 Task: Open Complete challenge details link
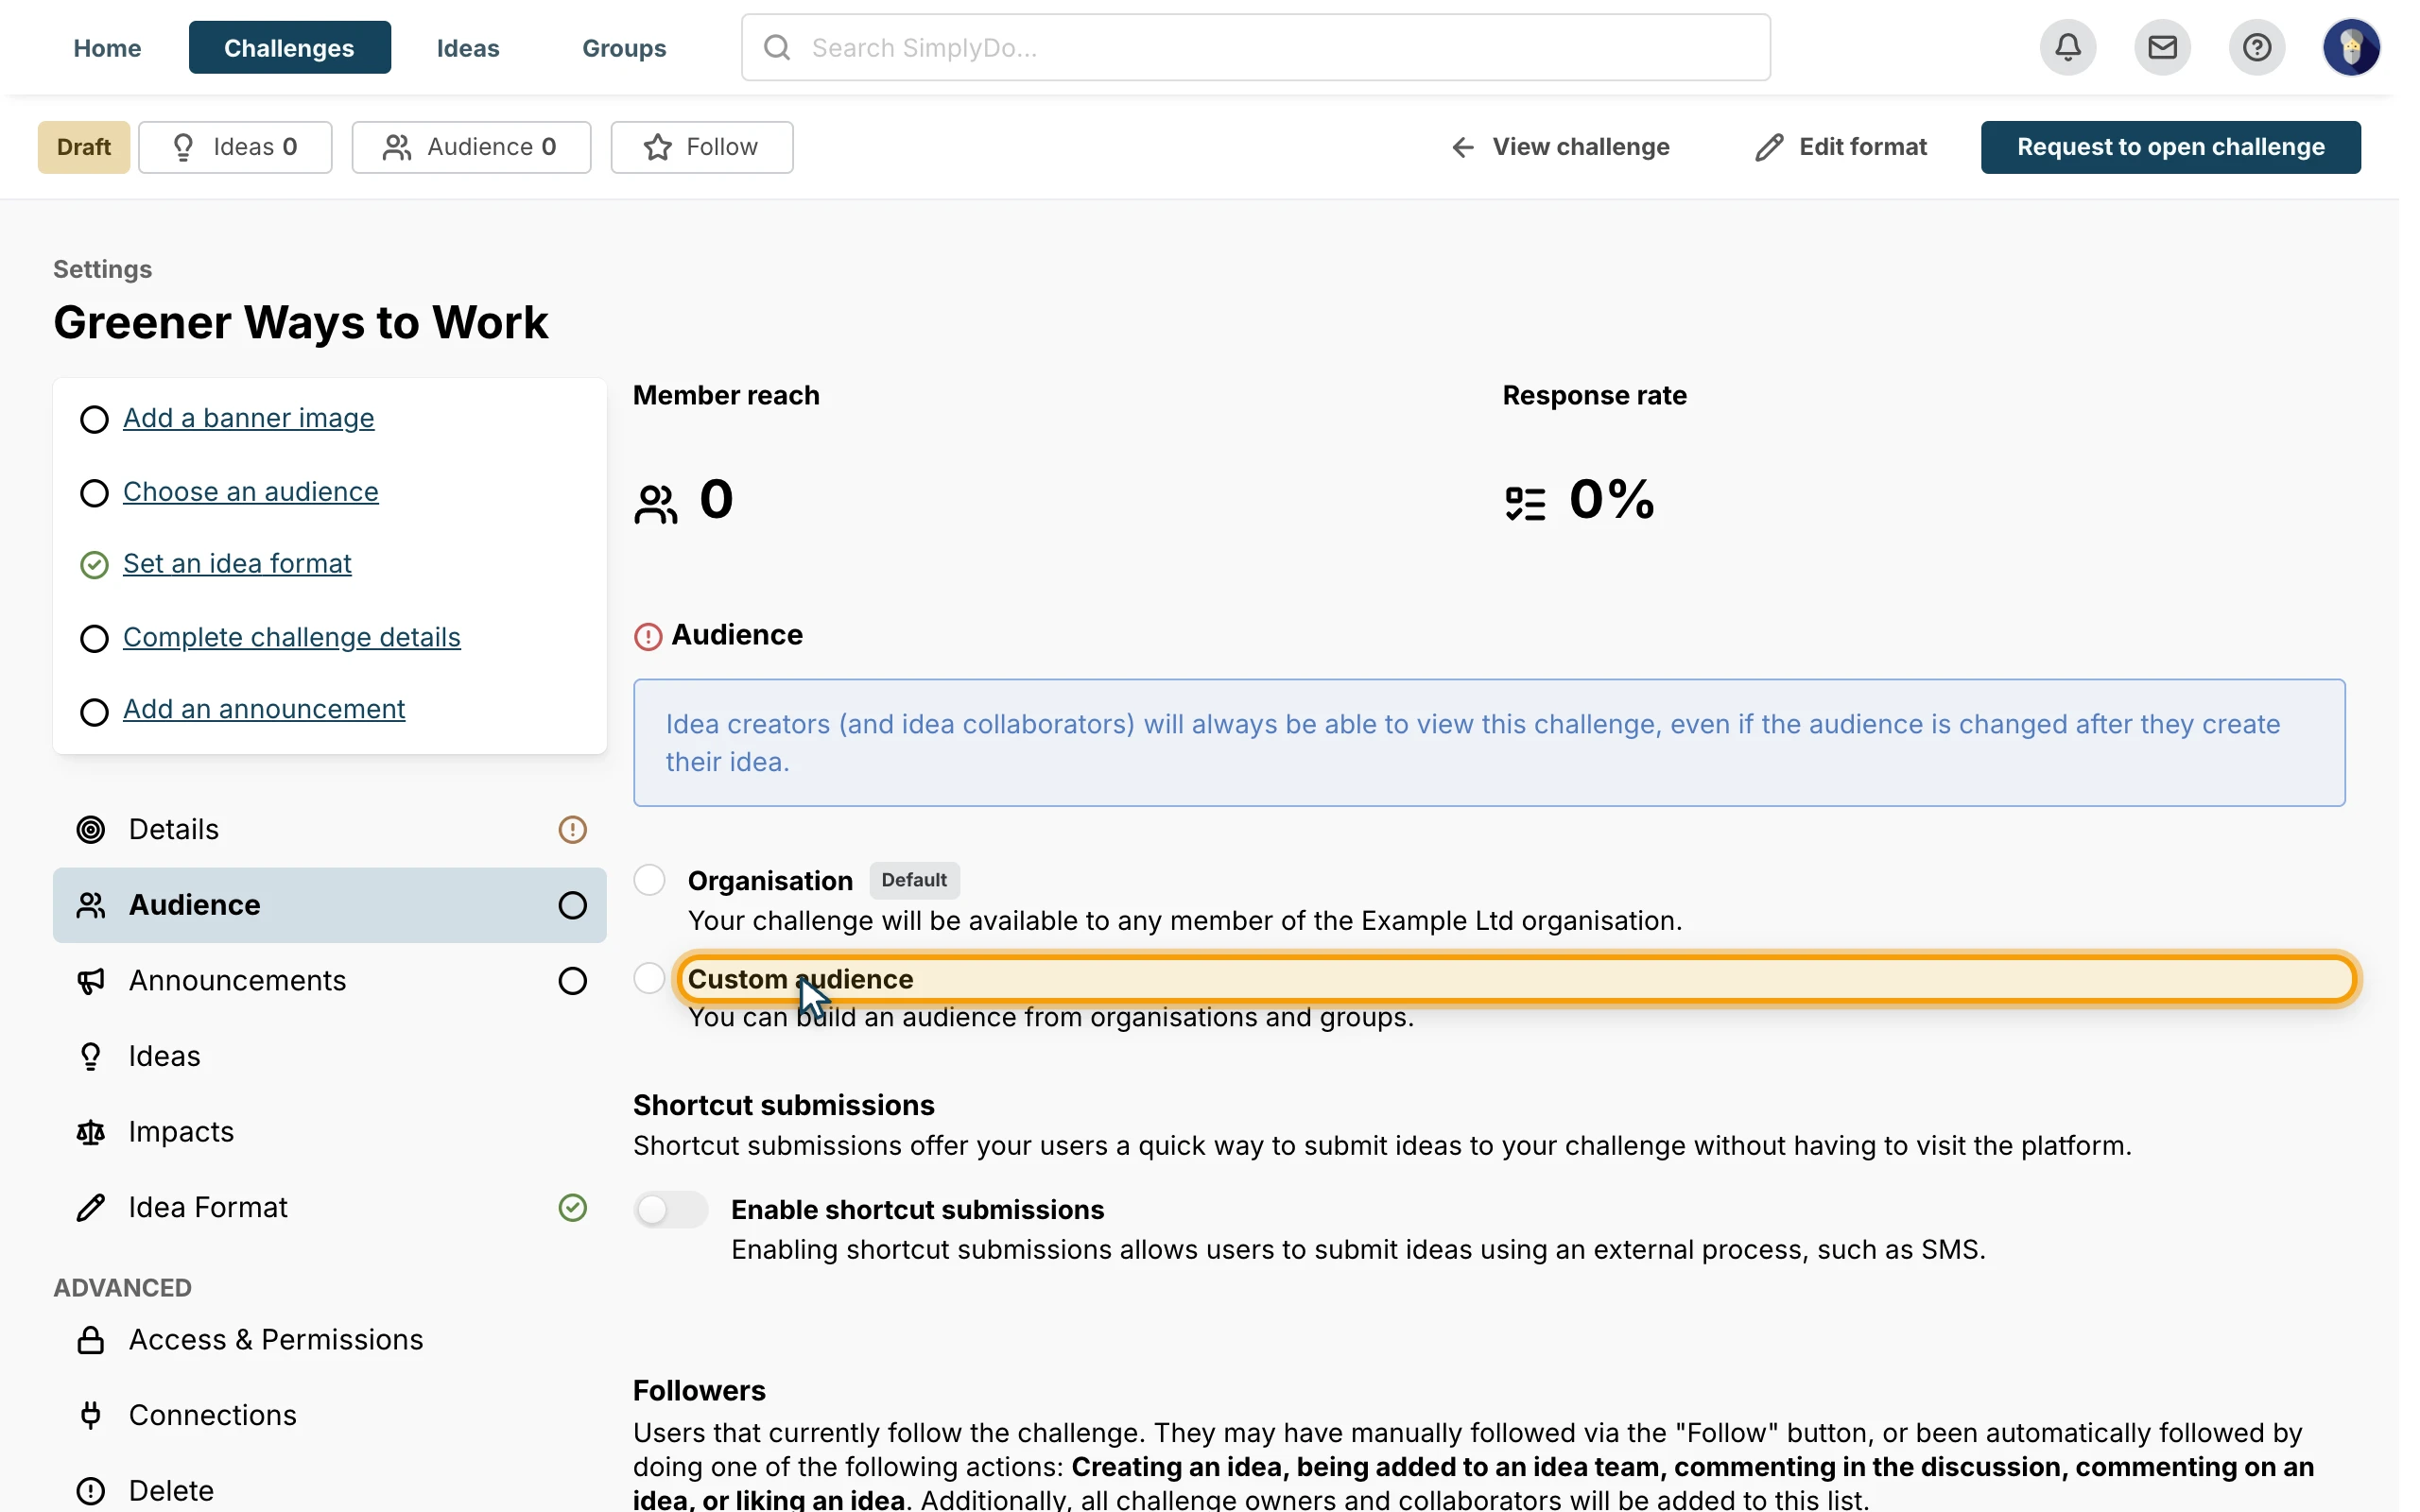click(x=292, y=637)
